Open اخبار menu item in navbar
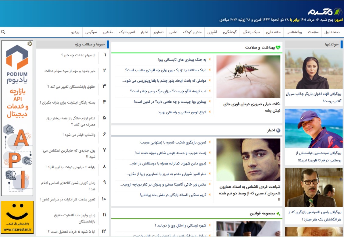Image resolution: width=344 pixels, height=237 pixels. pos(144,32)
